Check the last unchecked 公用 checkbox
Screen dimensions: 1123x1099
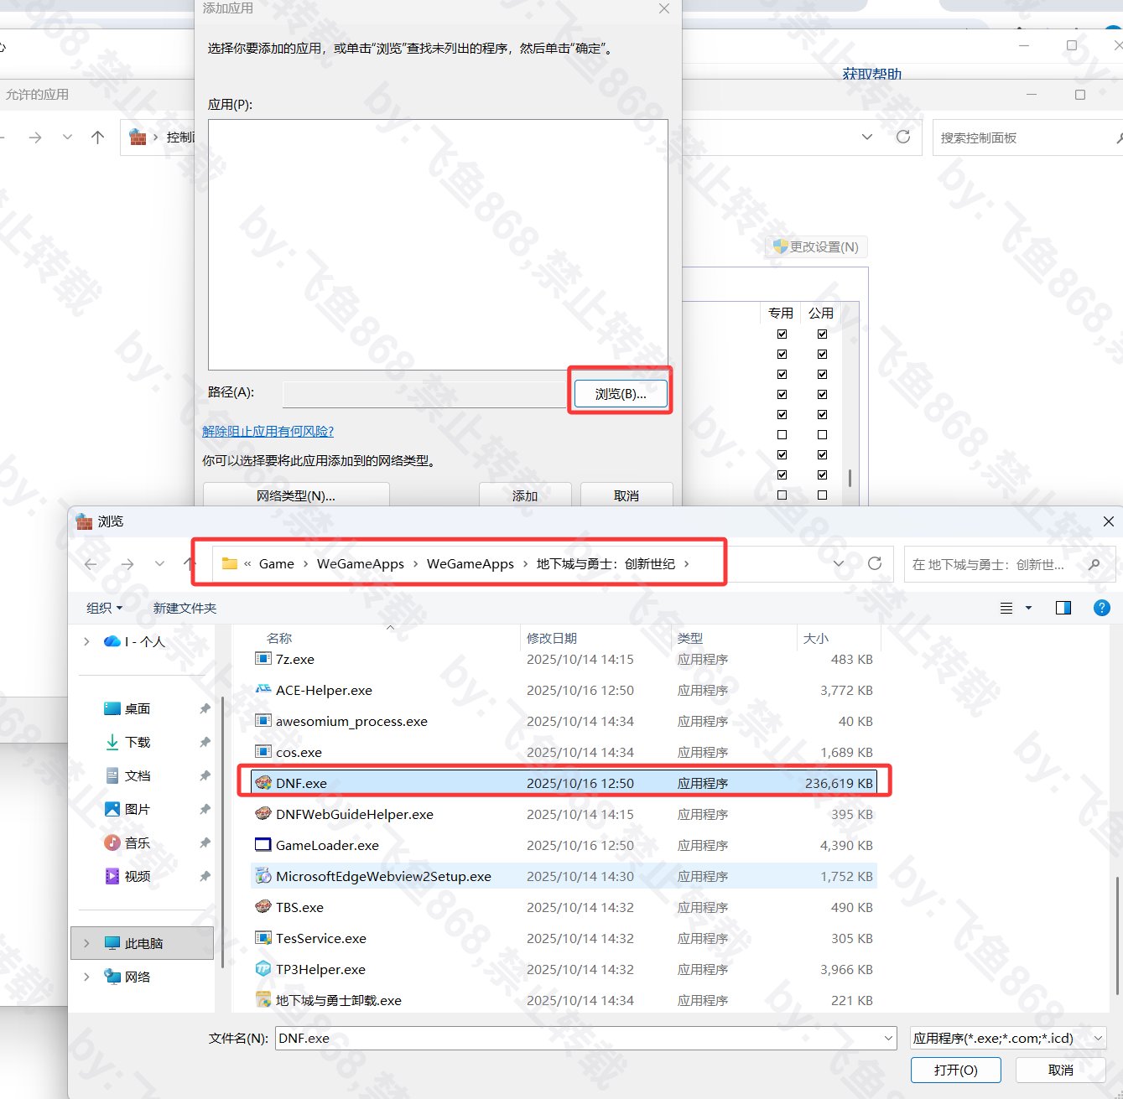tap(822, 495)
